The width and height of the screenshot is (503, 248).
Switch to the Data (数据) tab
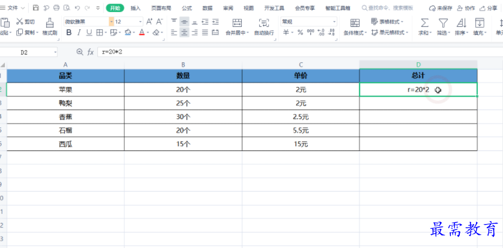(x=208, y=8)
